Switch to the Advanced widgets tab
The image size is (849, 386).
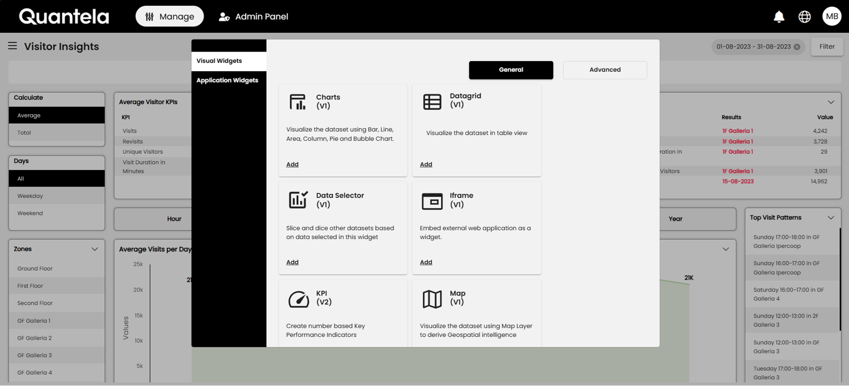coord(604,70)
